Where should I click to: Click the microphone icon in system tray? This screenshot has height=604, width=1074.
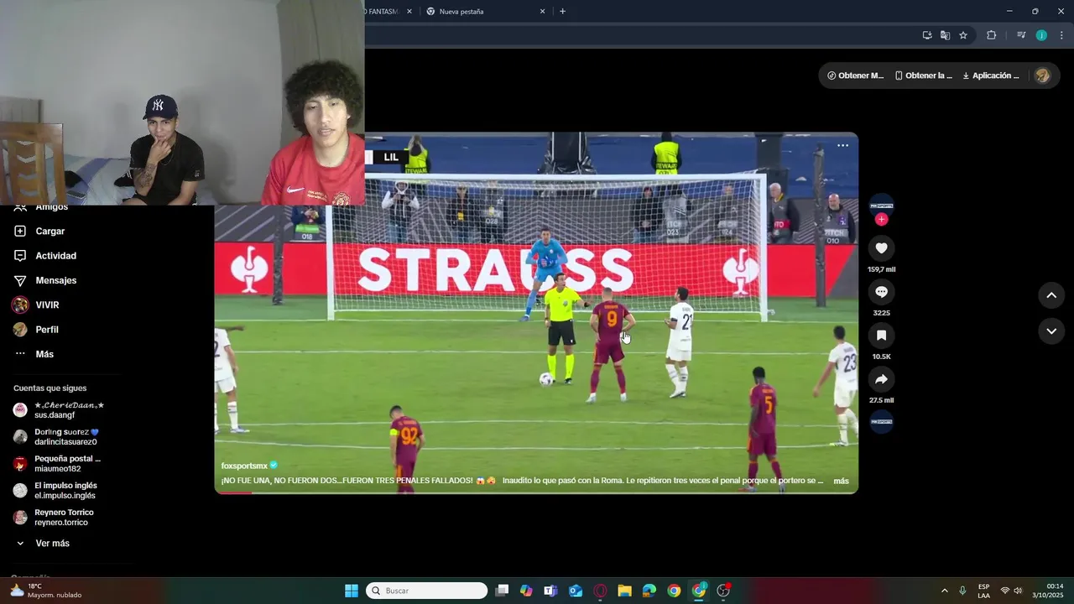tap(962, 591)
